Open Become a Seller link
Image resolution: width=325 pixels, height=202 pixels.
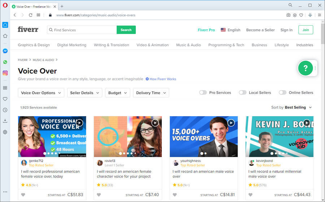260,30
